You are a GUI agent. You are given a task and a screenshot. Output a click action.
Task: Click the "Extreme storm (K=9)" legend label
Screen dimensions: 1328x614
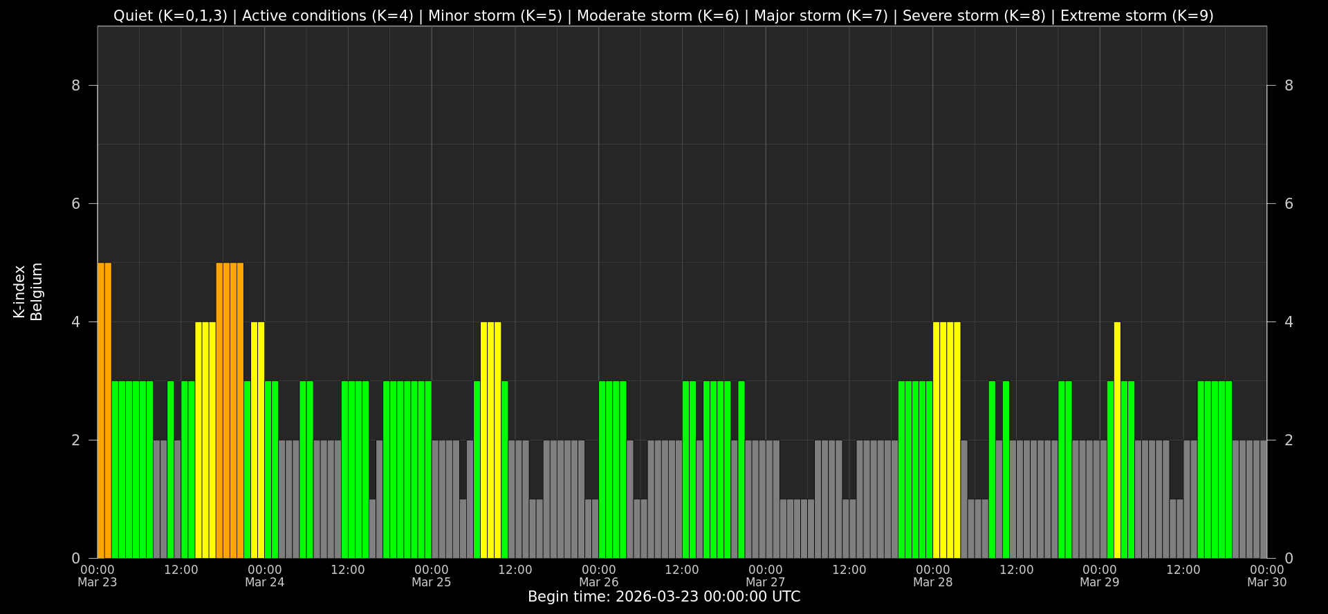(x=1136, y=16)
